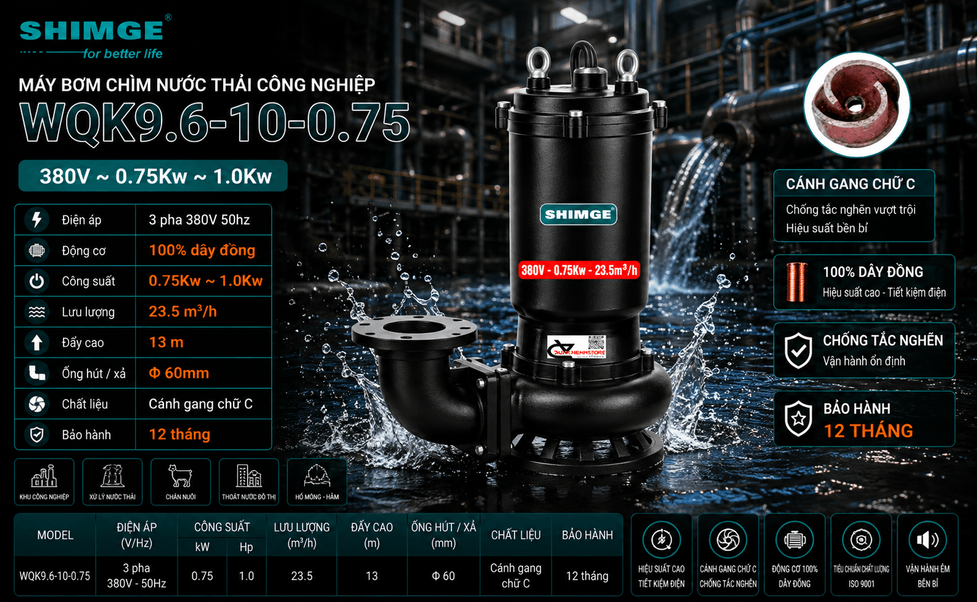
Task: Click the power icon beside Công suất
Action: point(37,281)
